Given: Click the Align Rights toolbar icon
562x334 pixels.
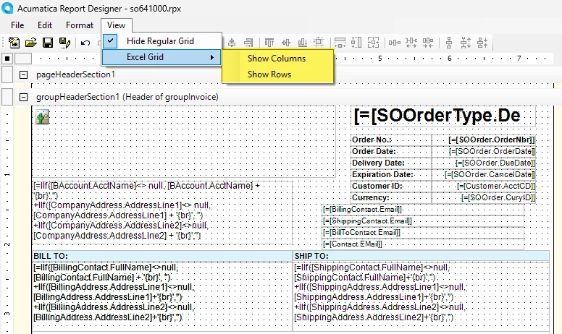Looking at the screenshot, I should [x=248, y=43].
